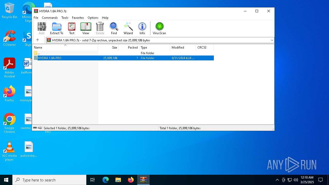329x185 pixels.
Task: Open the Windows Start menu
Action: [6, 180]
